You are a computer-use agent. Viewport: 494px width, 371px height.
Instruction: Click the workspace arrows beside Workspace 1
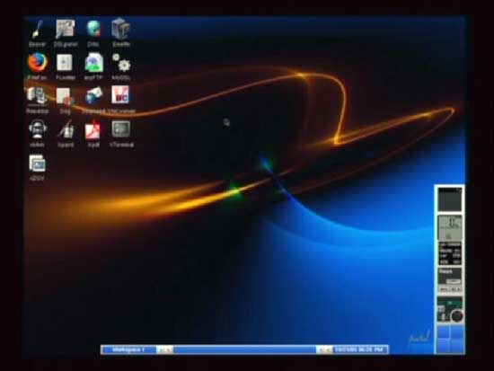click(x=164, y=349)
